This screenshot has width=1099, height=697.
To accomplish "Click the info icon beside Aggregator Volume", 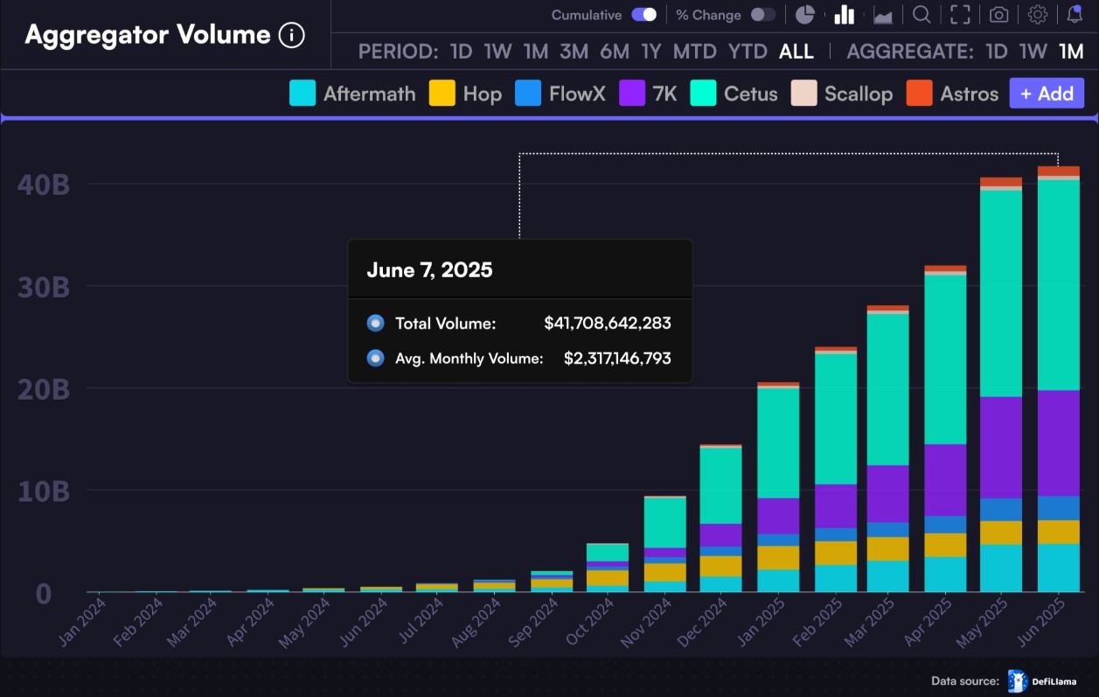I will tap(291, 35).
